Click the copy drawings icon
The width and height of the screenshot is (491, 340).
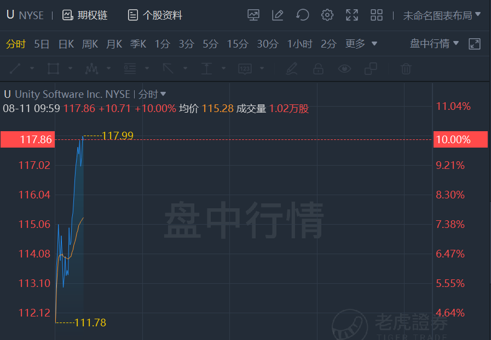[x=371, y=68]
